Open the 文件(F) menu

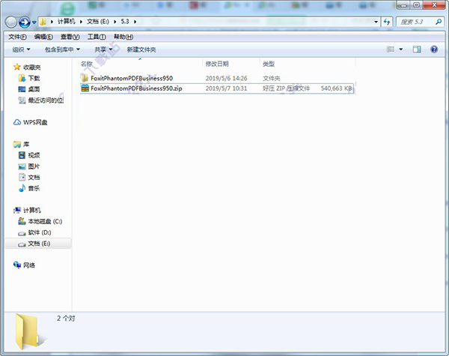pyautogui.click(x=17, y=37)
